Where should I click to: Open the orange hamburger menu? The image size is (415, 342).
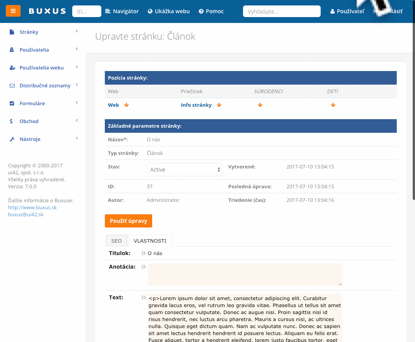[13, 11]
